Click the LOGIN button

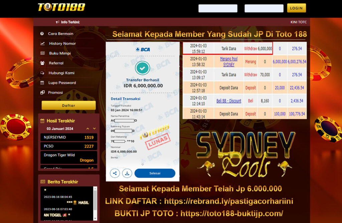pyautogui.click(x=297, y=8)
